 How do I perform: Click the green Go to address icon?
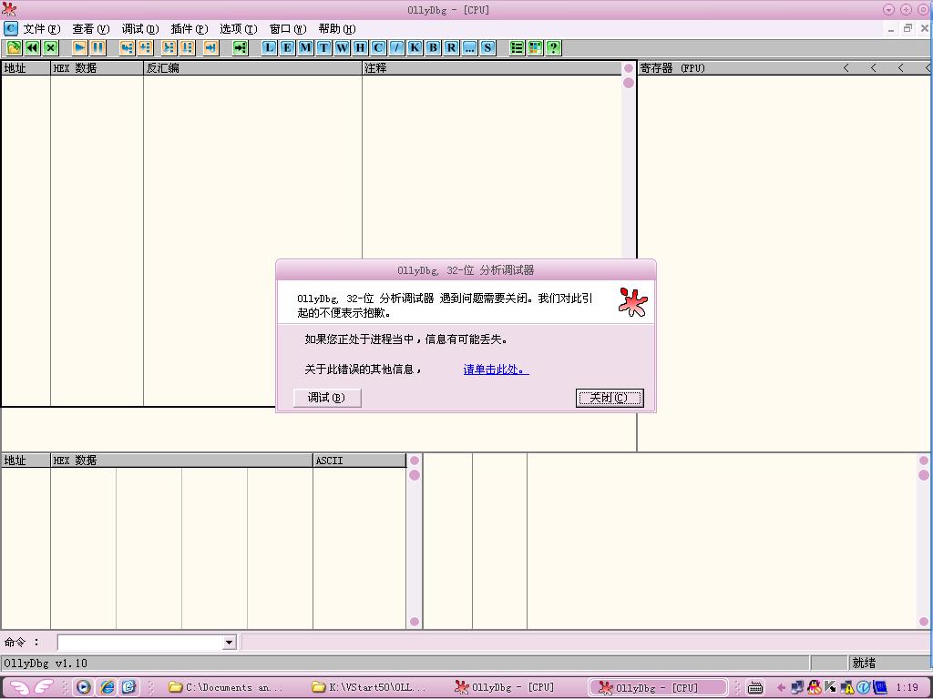click(240, 48)
